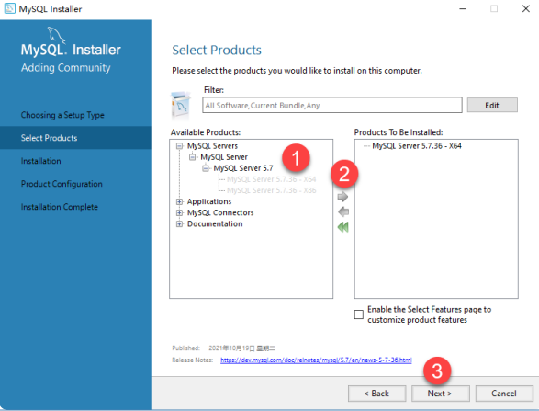539x411 pixels.
Task: Go to Choosing a Setup Type step
Action: pyautogui.click(x=62, y=115)
